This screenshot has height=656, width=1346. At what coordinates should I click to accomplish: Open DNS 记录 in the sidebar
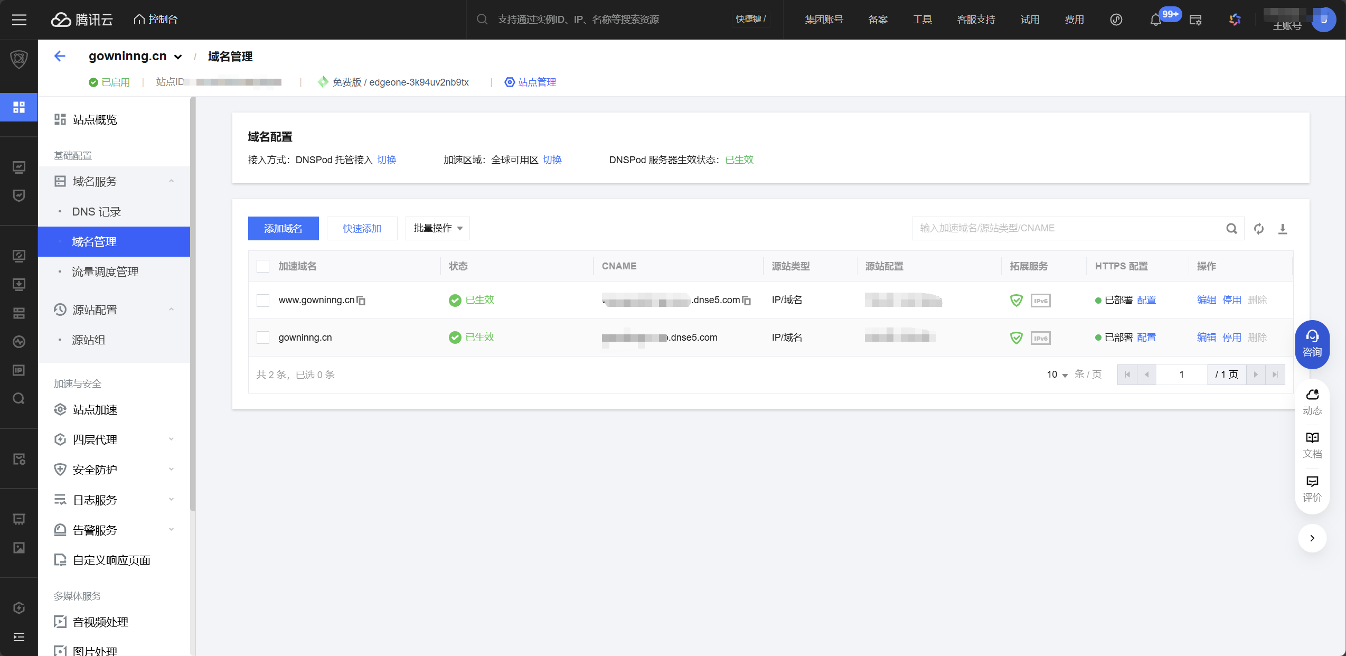coord(97,212)
